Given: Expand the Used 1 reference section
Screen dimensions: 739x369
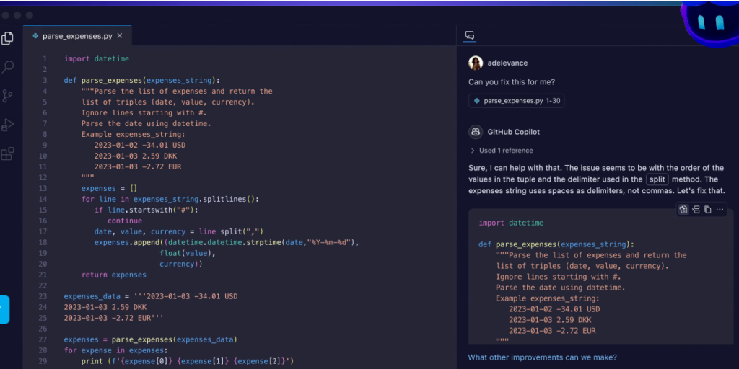Looking at the screenshot, I should pos(502,151).
